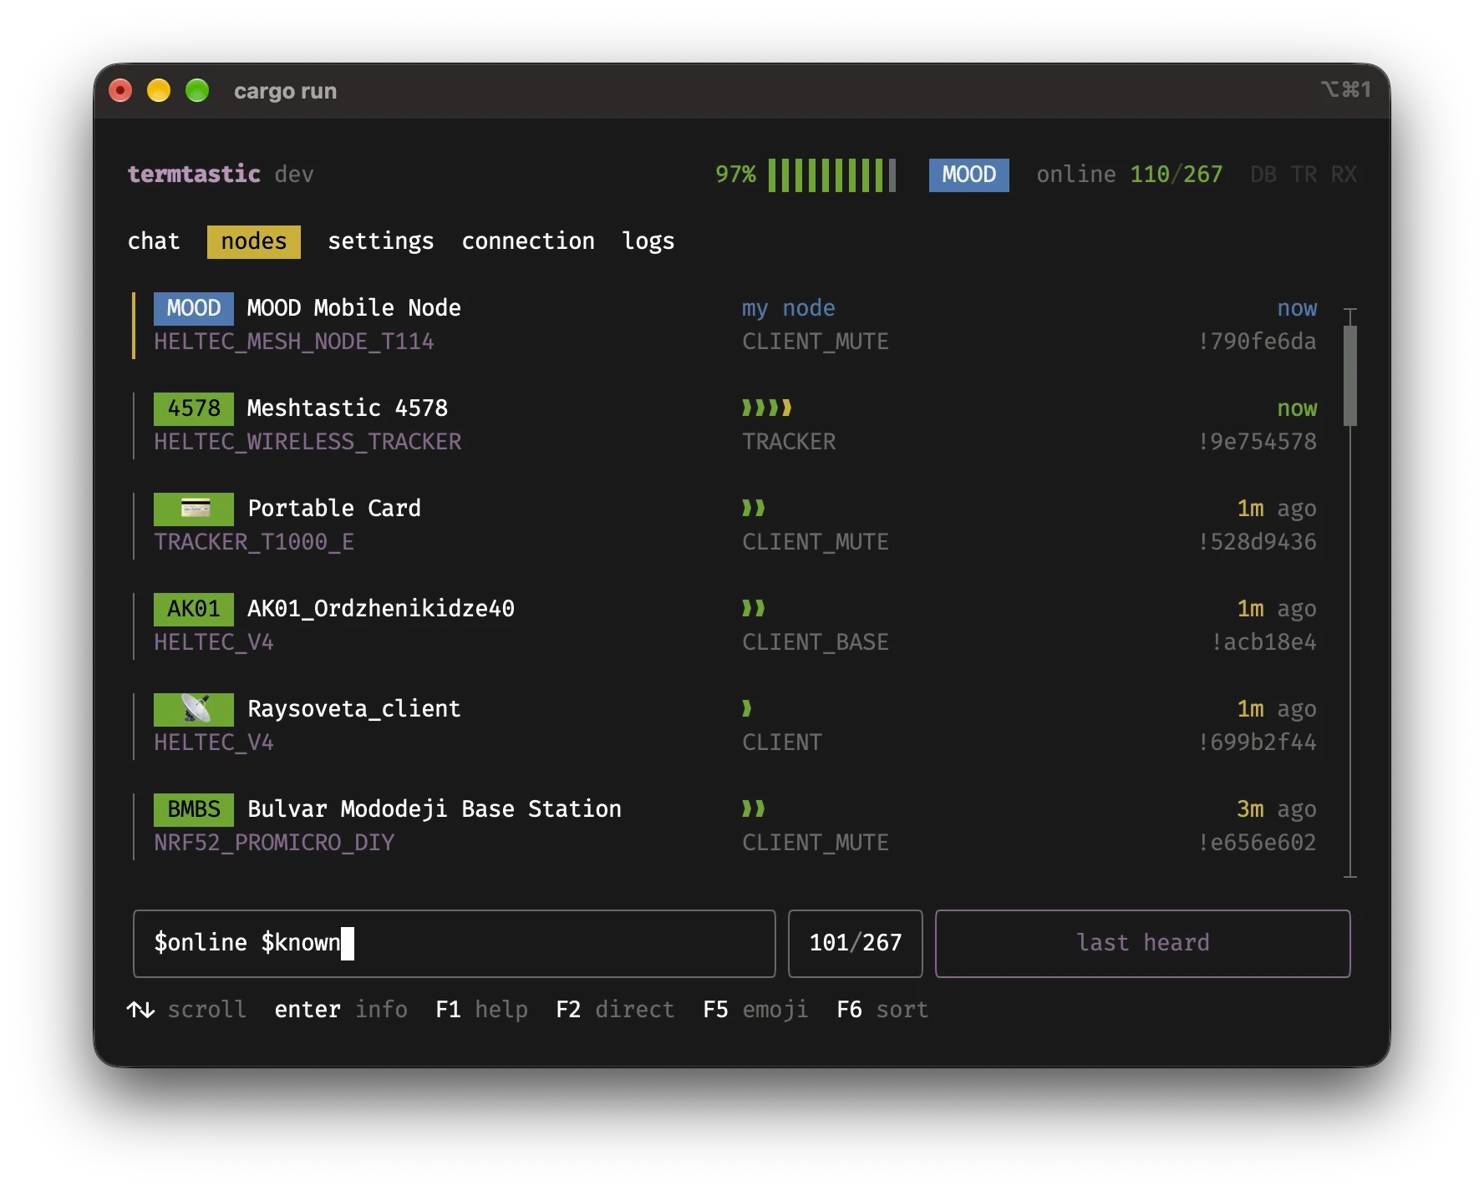Select the Bulvar Mododeji Base Station name
Image resolution: width=1484 pixels, height=1191 pixels.
click(435, 809)
